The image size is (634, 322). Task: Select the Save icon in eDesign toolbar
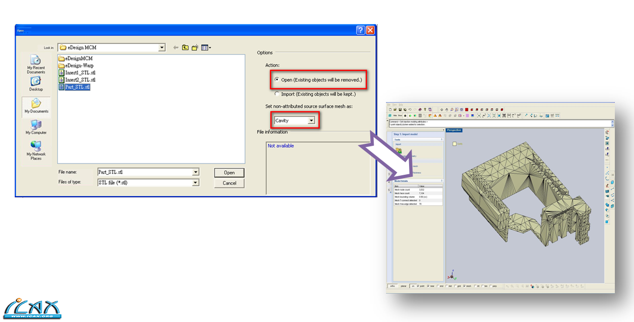click(399, 109)
